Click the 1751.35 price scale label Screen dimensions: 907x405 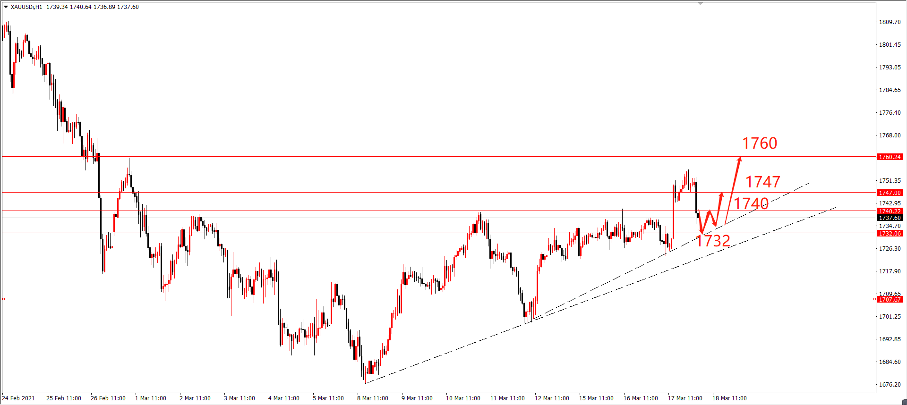(x=890, y=181)
